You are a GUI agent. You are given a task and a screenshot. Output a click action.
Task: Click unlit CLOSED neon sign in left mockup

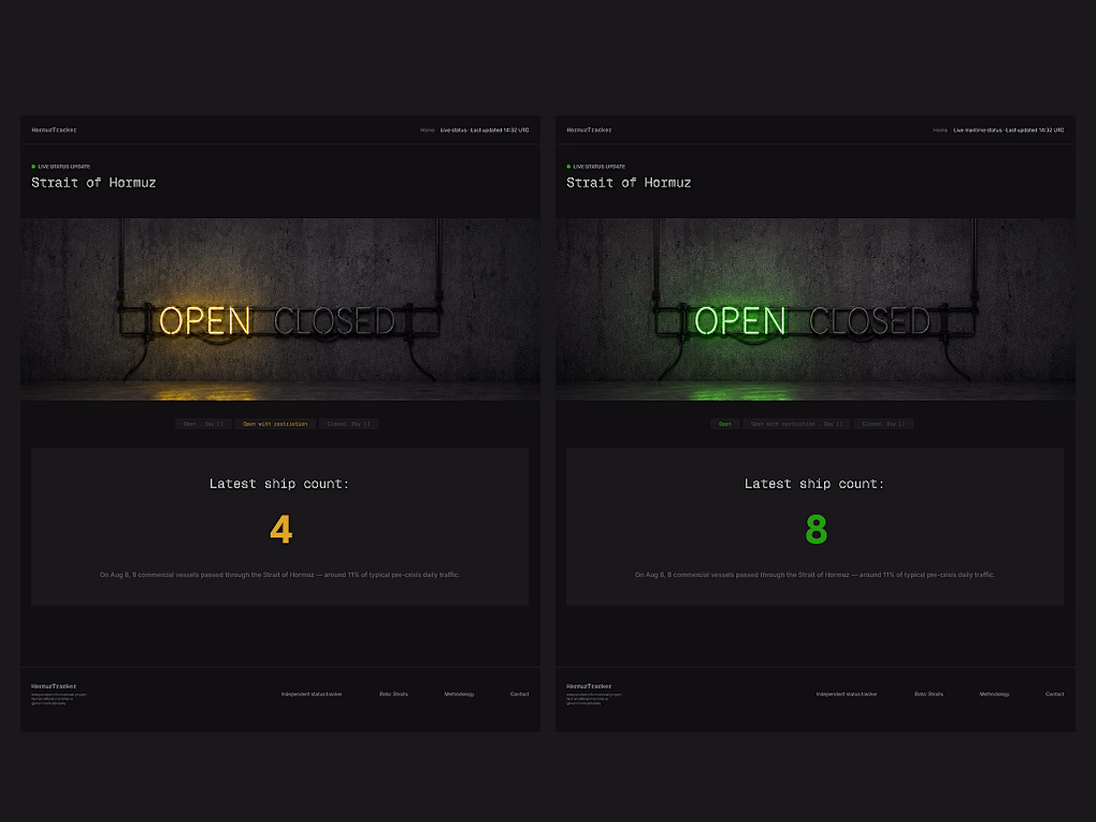pos(334,321)
